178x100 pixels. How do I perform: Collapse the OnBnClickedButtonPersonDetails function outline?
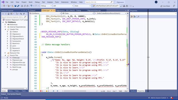tap(41, 52)
